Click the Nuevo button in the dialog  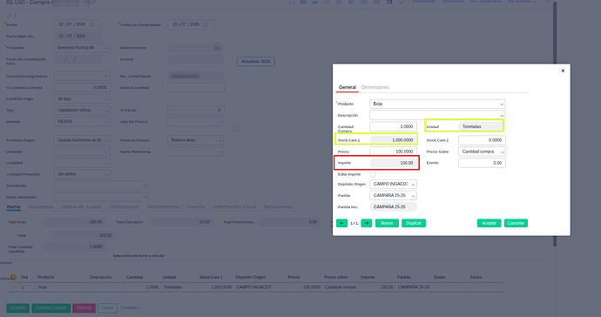387,223
